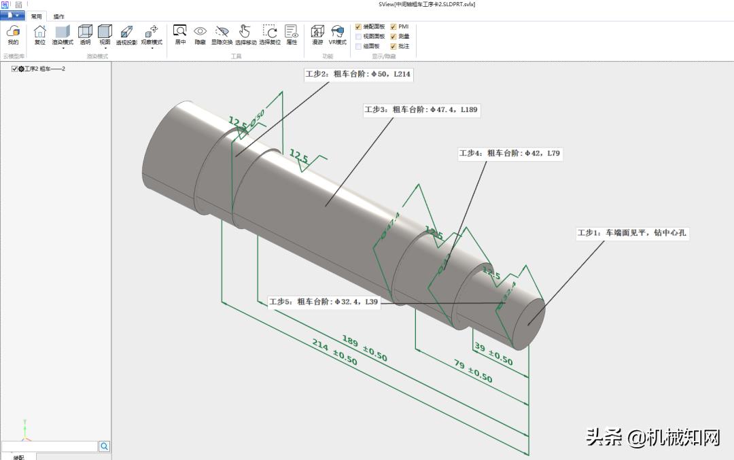Open the 属性 properties panel
Viewport: 734px width, 460px height.
coord(292,34)
